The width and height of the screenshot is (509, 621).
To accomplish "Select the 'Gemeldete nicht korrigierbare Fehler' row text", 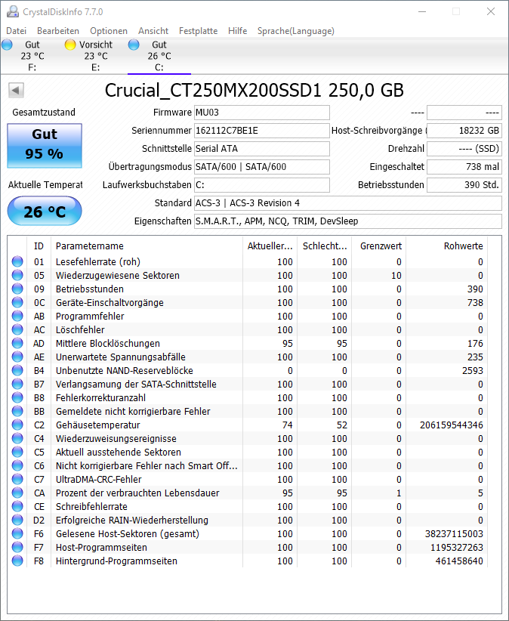I will [133, 412].
